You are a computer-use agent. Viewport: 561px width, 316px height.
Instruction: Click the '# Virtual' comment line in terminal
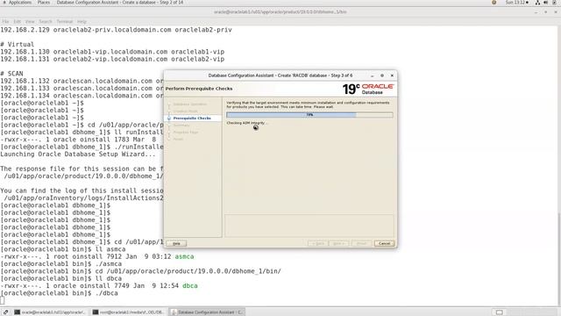coord(18,45)
